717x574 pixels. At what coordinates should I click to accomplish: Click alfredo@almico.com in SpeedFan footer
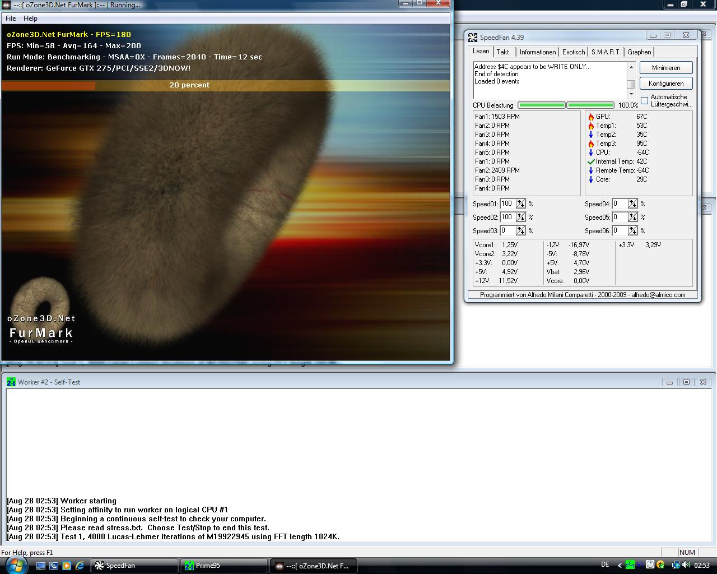tap(658, 295)
